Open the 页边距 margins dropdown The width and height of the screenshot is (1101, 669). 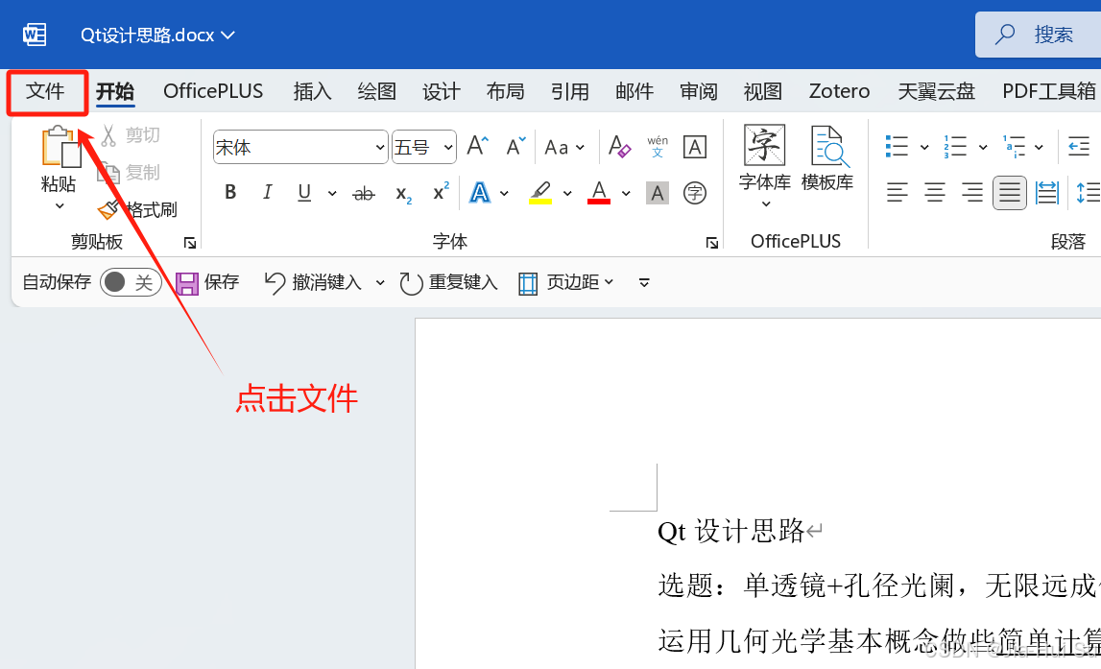coord(566,283)
